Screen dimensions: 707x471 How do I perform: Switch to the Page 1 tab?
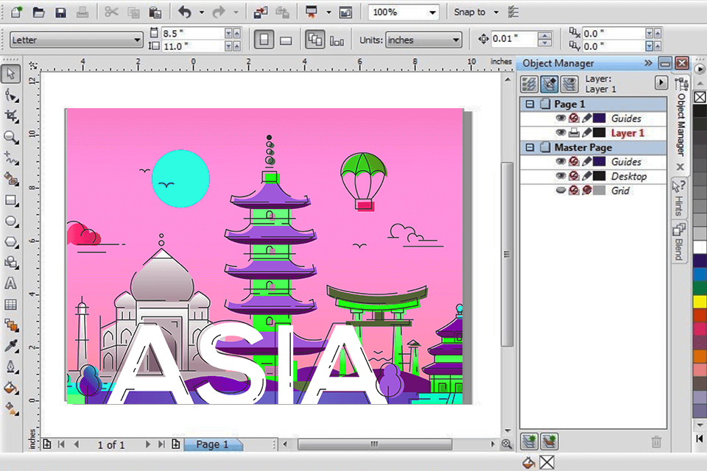[213, 445]
